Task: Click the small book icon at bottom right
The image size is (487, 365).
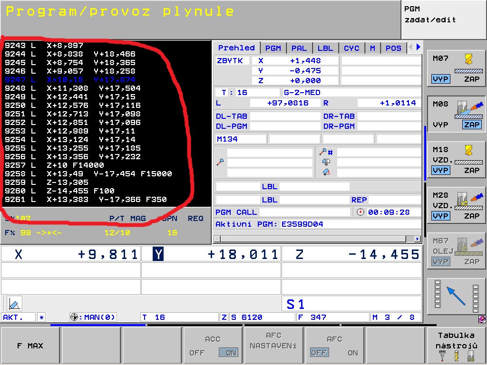Action: (x=482, y=319)
